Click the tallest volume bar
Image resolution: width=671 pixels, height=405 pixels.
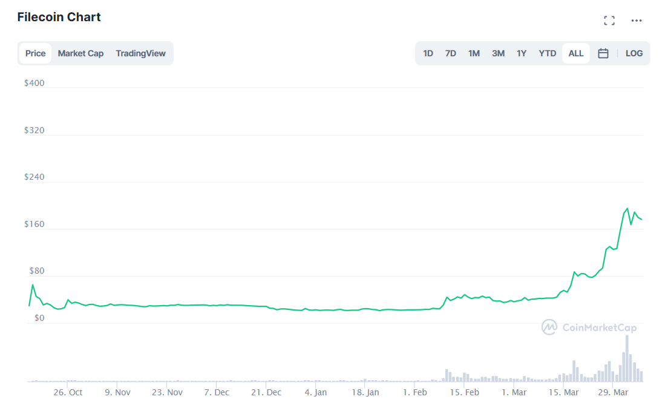(x=627, y=358)
